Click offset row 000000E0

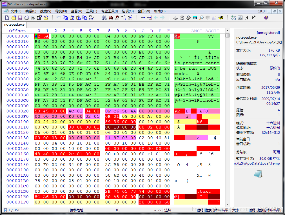(x=18, y=111)
